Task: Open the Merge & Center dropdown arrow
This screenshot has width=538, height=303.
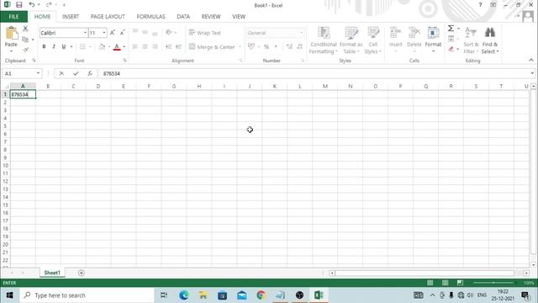Action: point(240,47)
